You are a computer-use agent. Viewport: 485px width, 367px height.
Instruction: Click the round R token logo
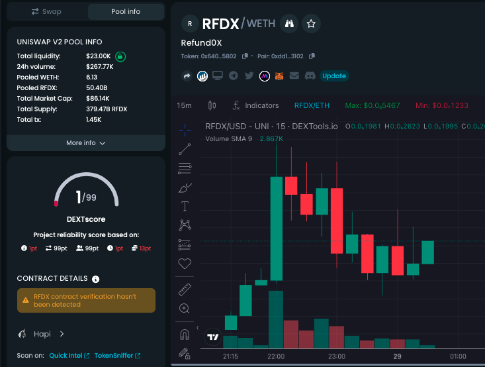point(190,24)
